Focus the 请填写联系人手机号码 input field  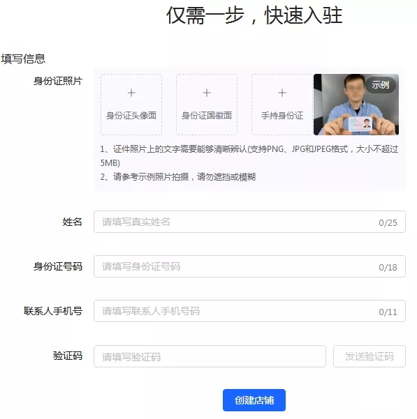coord(249,311)
